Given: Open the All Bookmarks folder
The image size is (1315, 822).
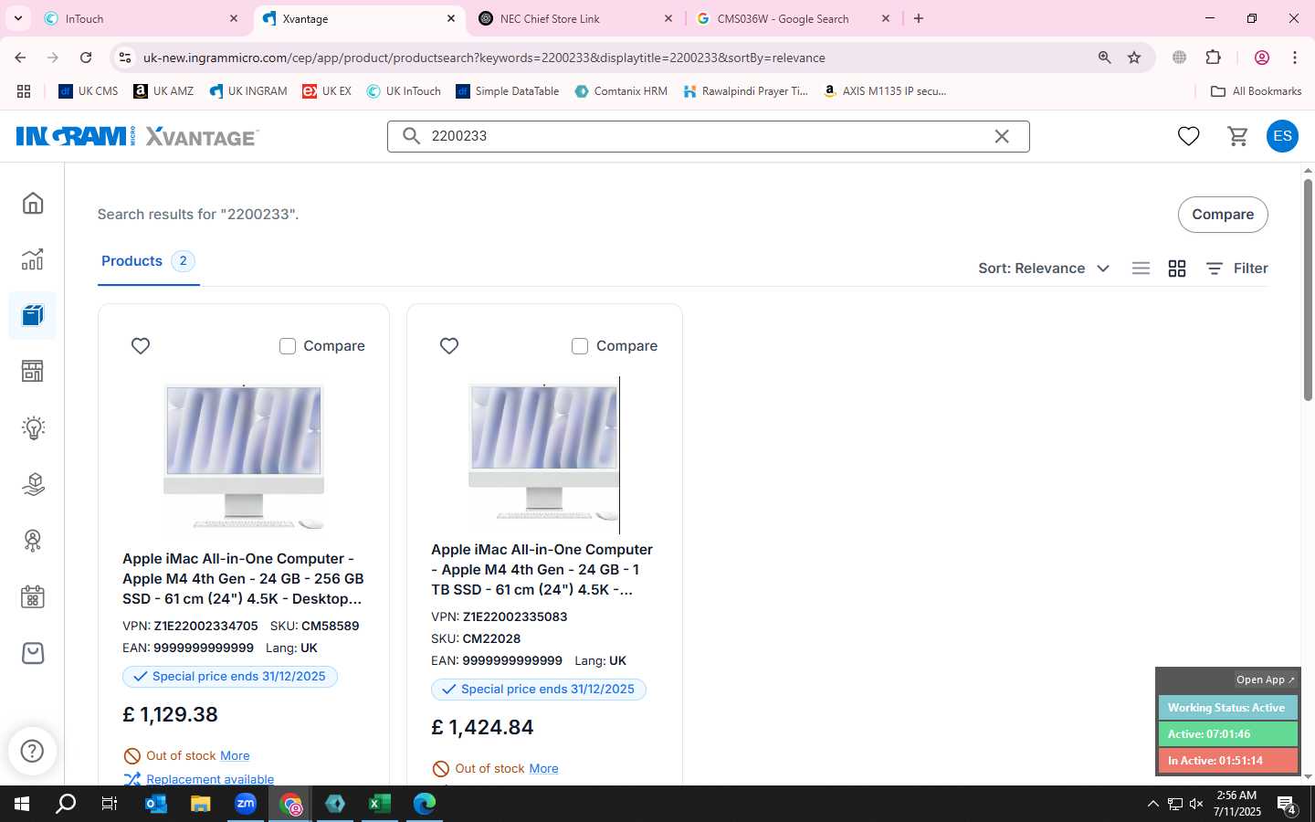Looking at the screenshot, I should pyautogui.click(x=1256, y=91).
